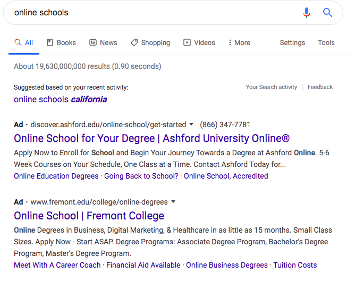
Task: Expand the Fremont ad URL dropdown arrow
Action: [x=173, y=202]
